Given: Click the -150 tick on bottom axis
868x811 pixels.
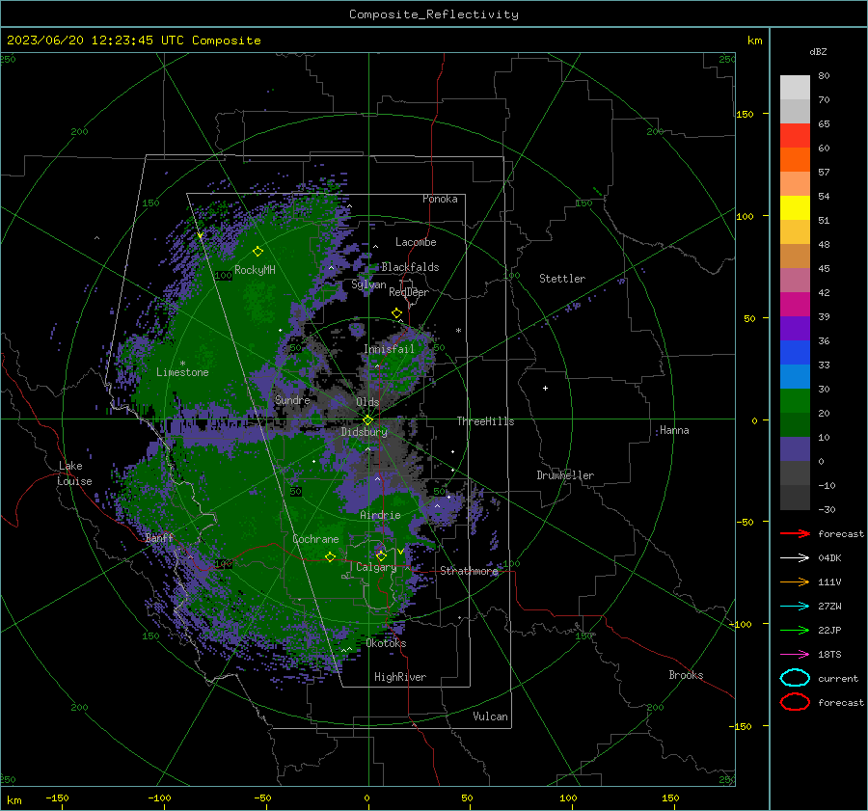Looking at the screenshot, I should (x=57, y=797).
